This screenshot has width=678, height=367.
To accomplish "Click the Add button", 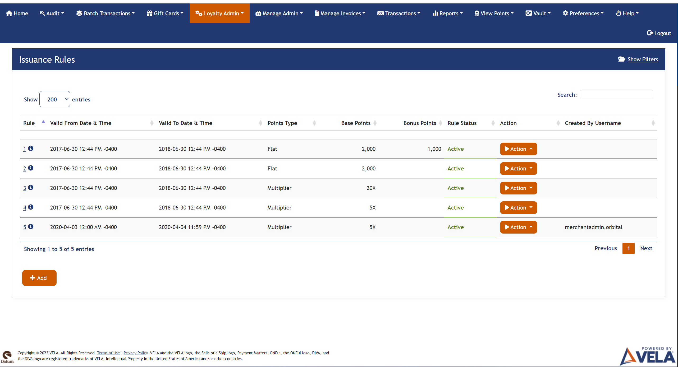I will click(39, 278).
